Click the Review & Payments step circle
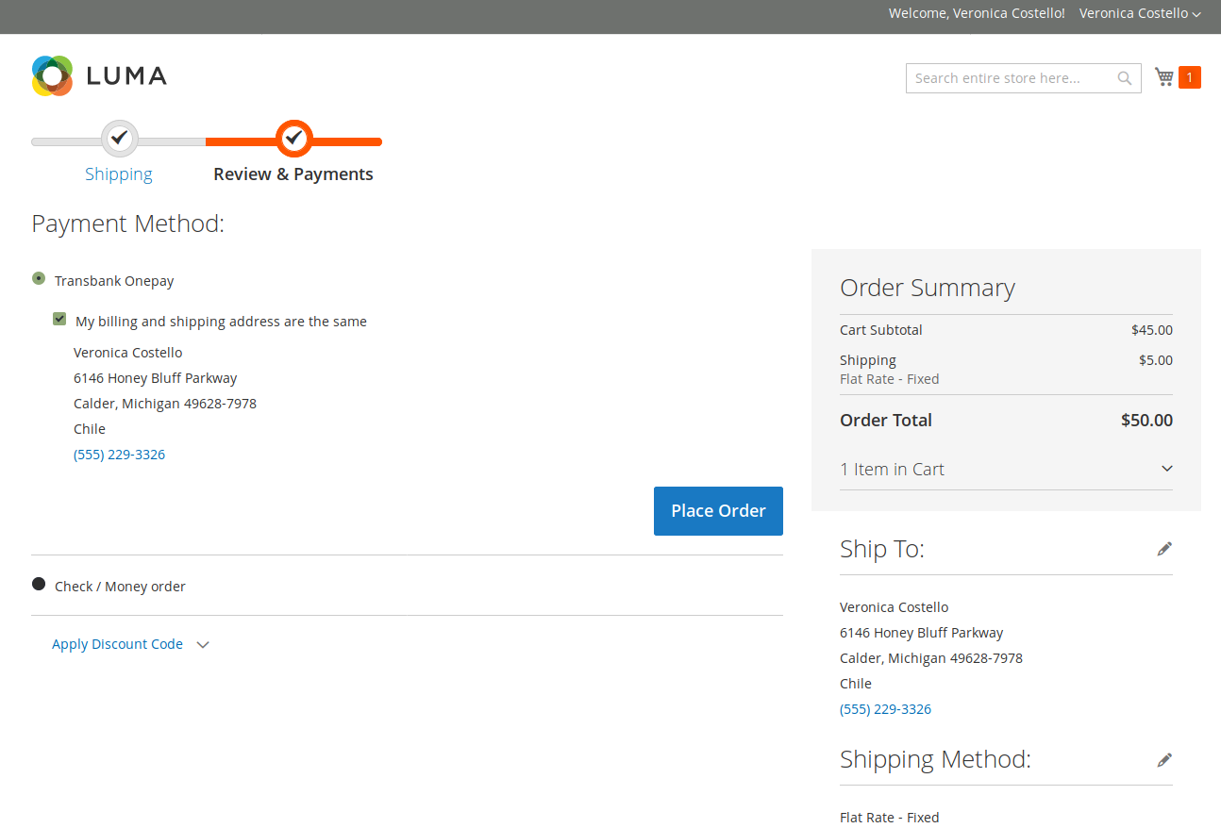 [x=294, y=139]
